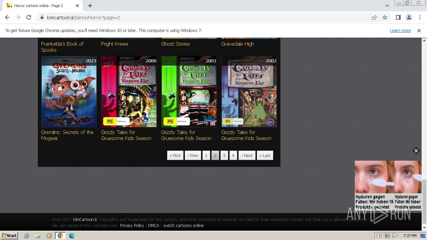The width and height of the screenshot is (427, 240).
Task: Open the side panel icon
Action: (x=398, y=17)
